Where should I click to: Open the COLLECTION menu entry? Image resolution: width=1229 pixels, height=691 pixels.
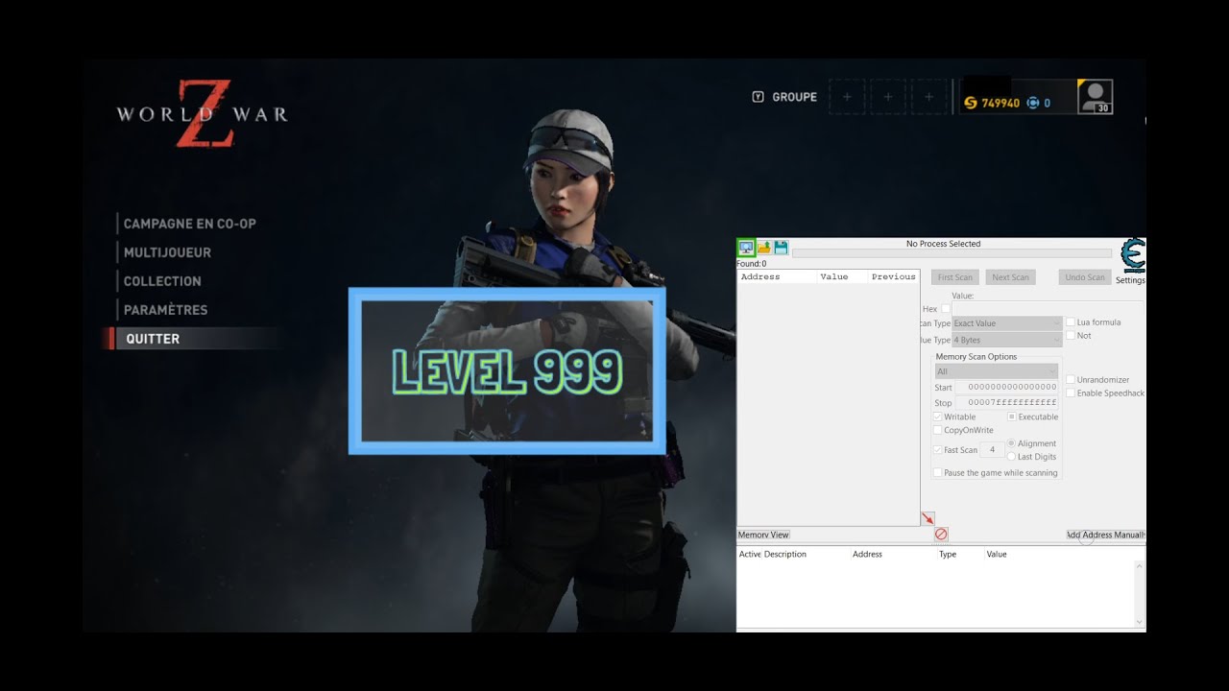click(162, 281)
